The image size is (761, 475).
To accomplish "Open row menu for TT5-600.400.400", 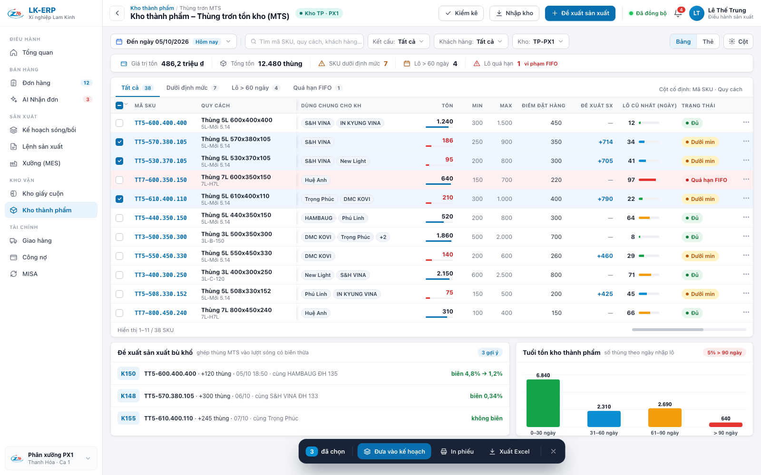I will (x=746, y=123).
